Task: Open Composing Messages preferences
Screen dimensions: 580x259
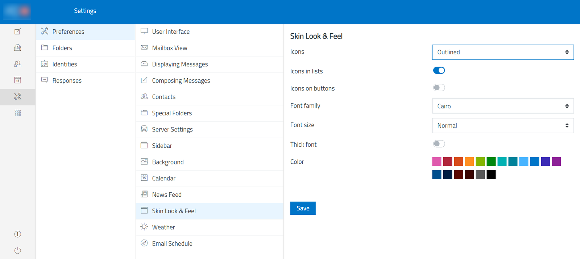Action: [209, 81]
